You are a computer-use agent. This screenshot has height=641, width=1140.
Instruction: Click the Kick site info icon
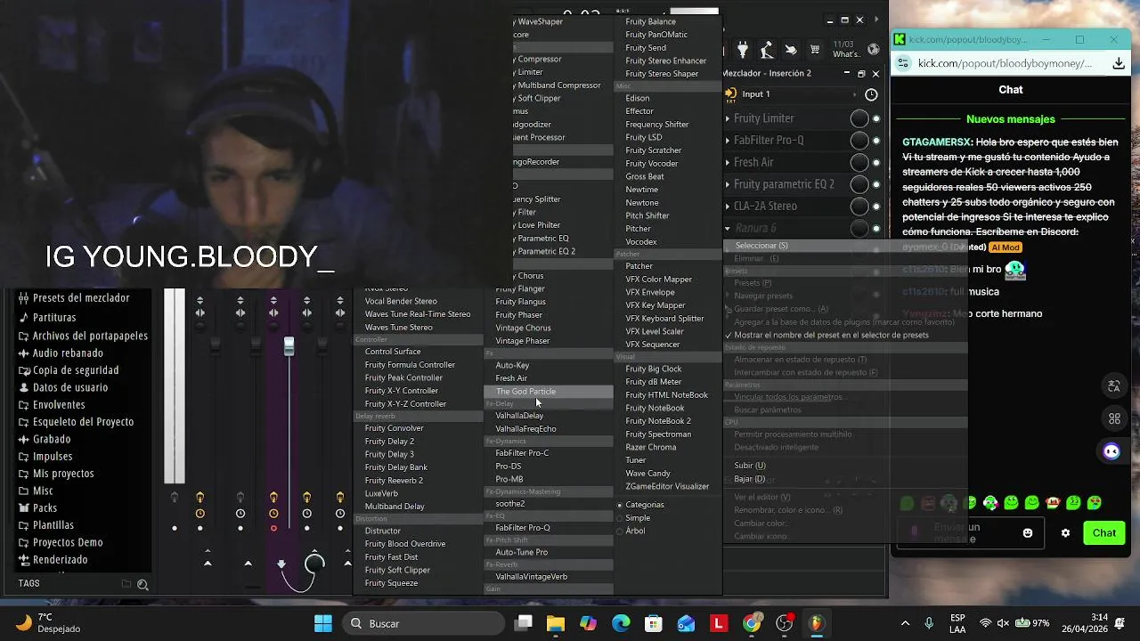[903, 63]
